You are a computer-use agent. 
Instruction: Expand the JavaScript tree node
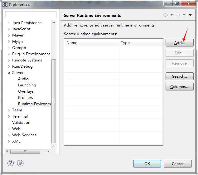[x=9, y=29]
